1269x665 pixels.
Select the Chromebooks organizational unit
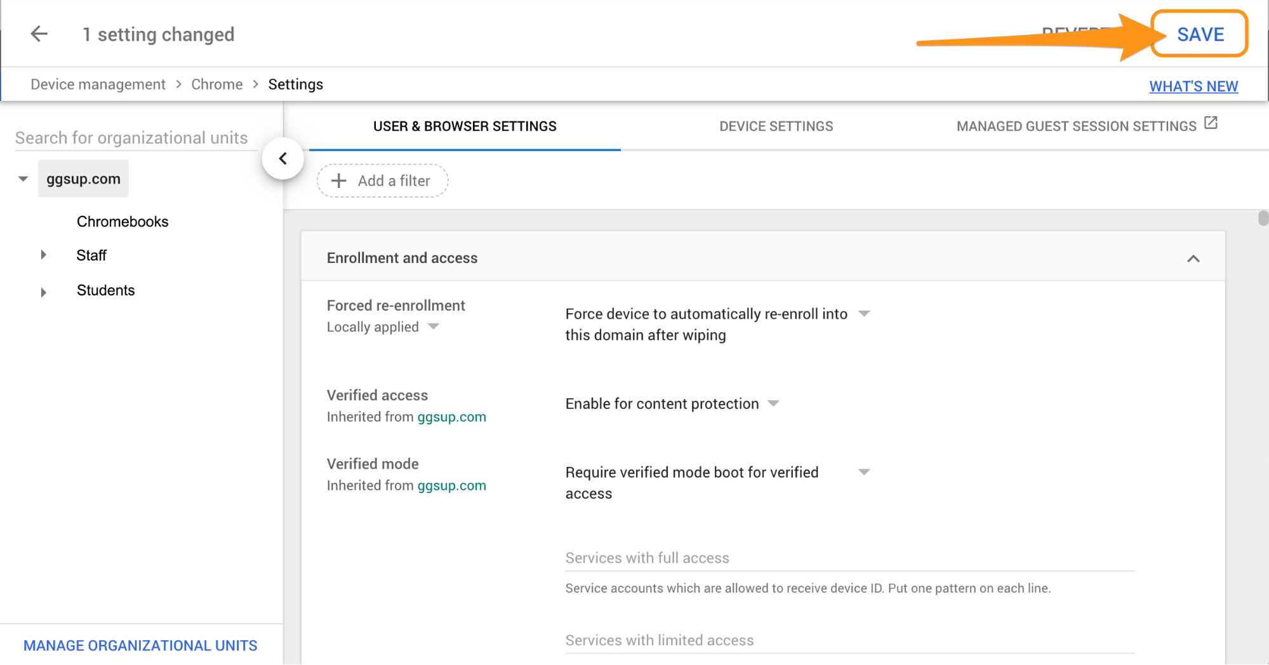pos(123,222)
